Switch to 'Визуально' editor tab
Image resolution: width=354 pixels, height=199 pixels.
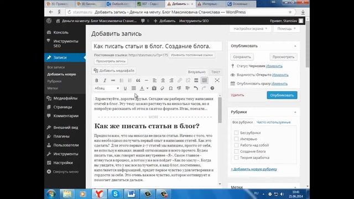197,72
